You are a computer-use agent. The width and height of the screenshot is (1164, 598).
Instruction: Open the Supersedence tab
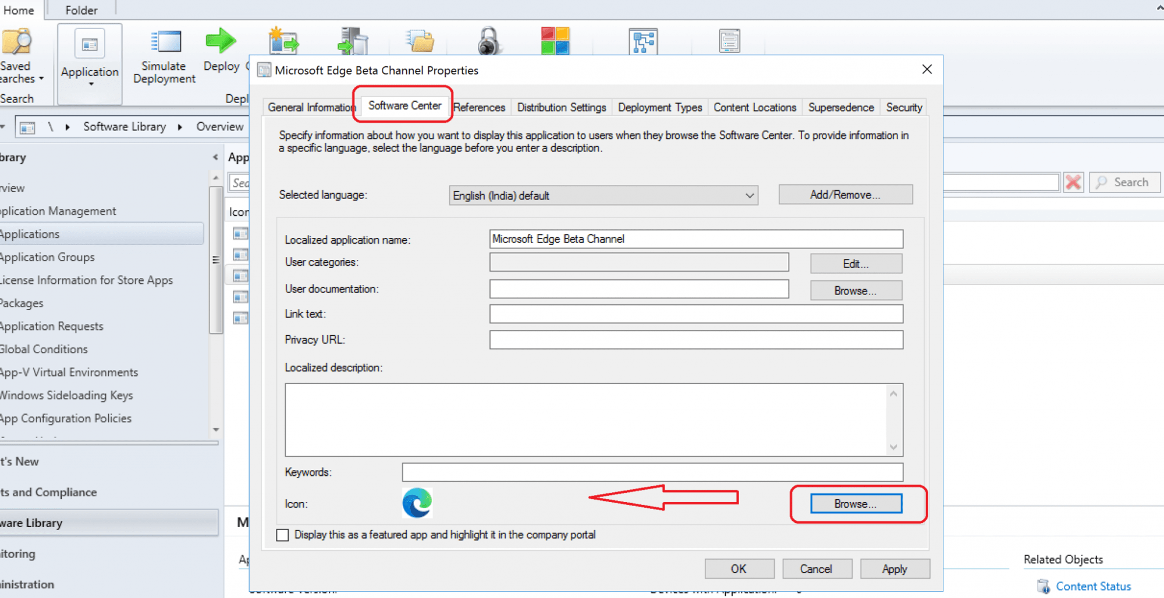click(x=840, y=108)
